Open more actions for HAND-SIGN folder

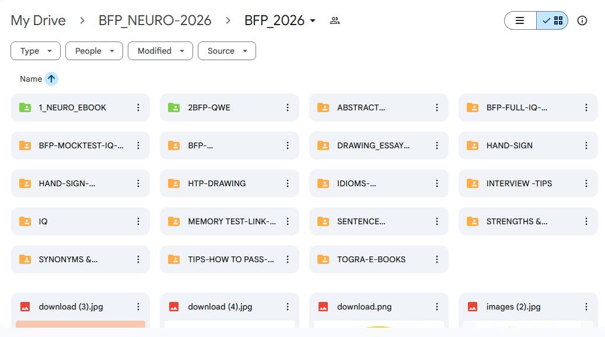point(586,145)
